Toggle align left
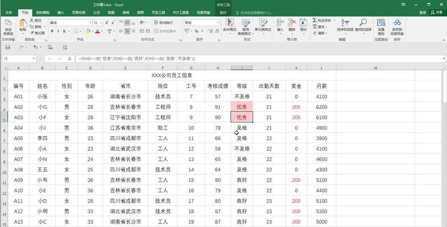The image size is (447, 227). [x=121, y=31]
